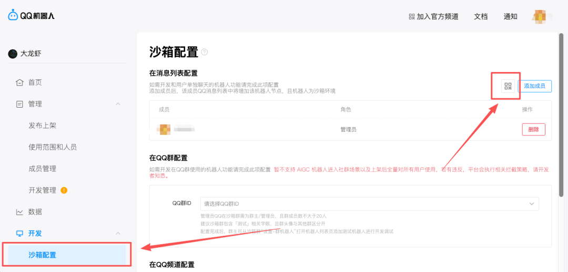Collapse the 管理 section chevron
Viewport: 568px width, 272px height.
point(118,104)
